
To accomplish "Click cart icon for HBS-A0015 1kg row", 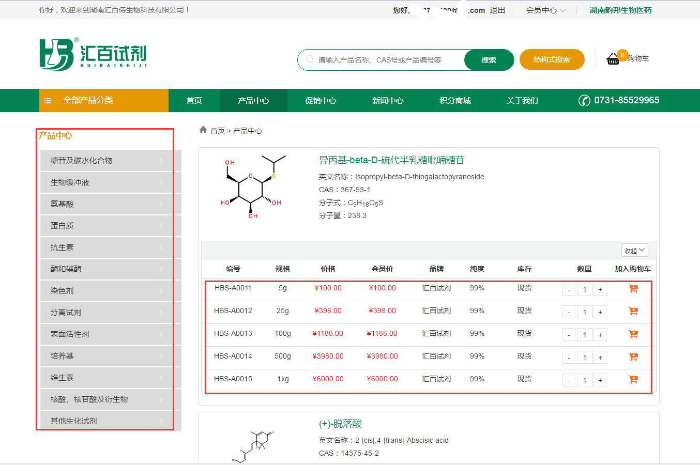I will (x=633, y=380).
